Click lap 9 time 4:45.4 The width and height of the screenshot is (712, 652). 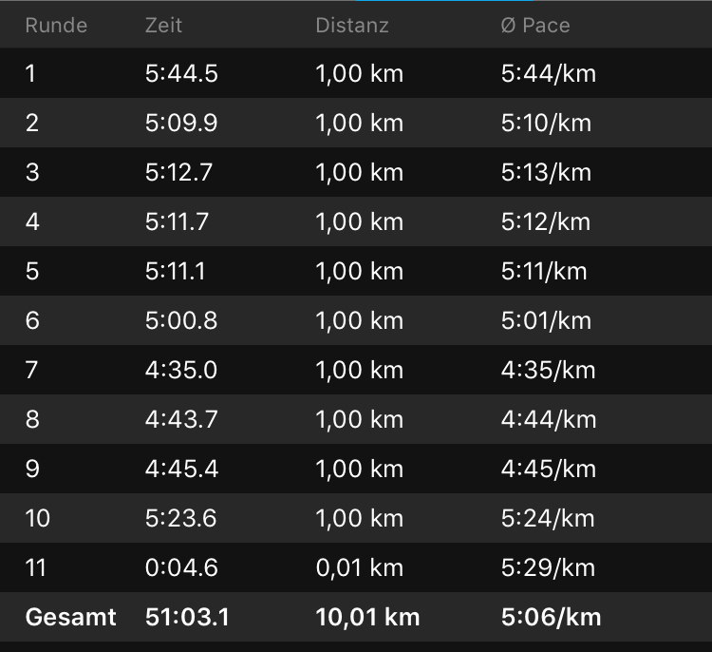pyautogui.click(x=181, y=470)
